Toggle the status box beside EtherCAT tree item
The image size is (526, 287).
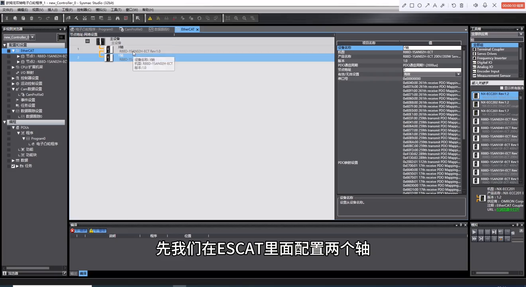[9, 51]
